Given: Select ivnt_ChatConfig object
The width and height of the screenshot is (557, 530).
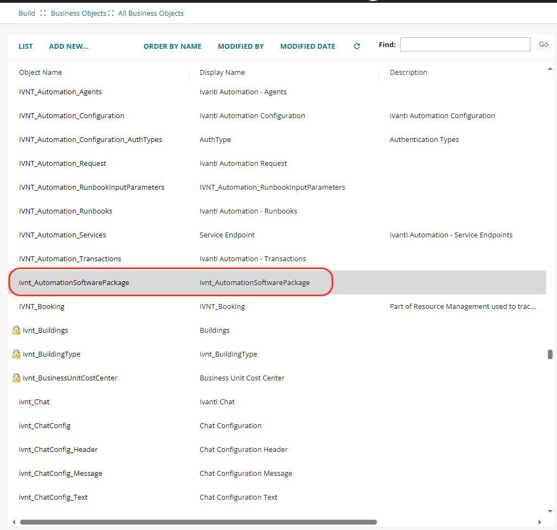Looking at the screenshot, I should click(x=45, y=425).
